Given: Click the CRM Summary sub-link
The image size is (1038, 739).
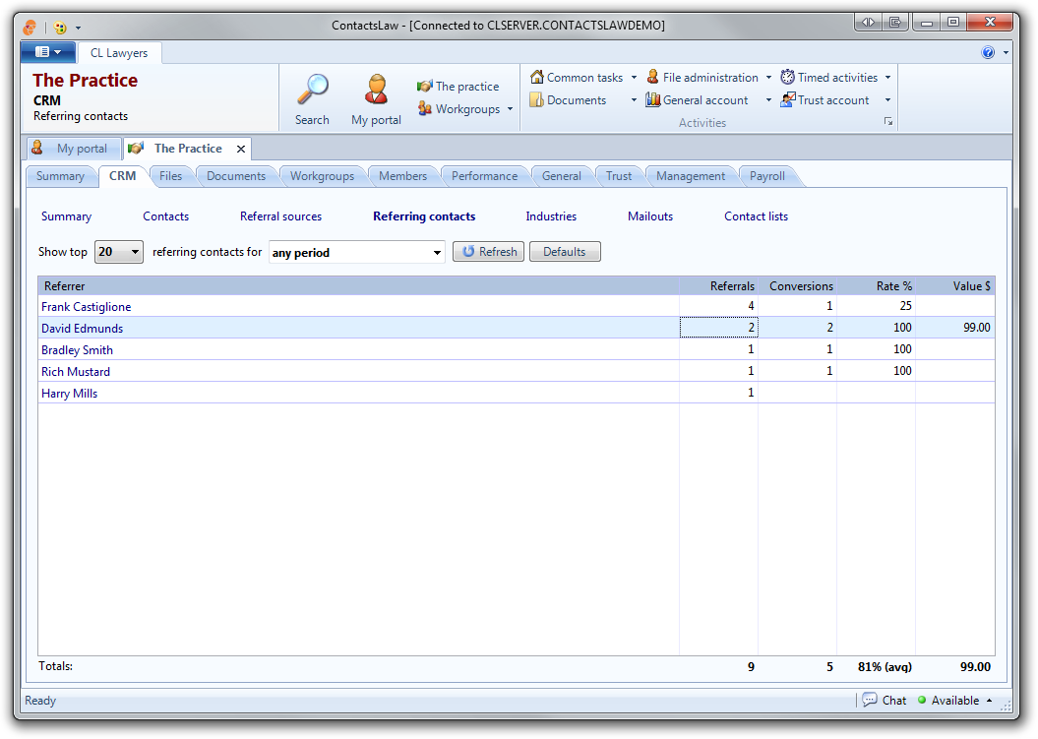Looking at the screenshot, I should tap(66, 216).
